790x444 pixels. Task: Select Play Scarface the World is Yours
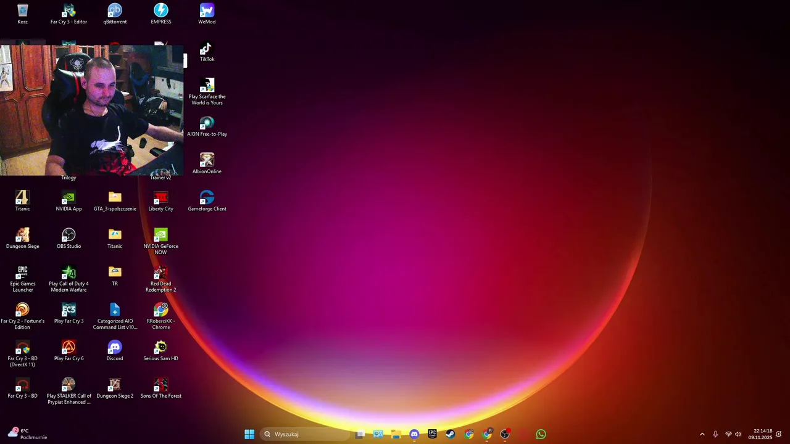(x=207, y=92)
